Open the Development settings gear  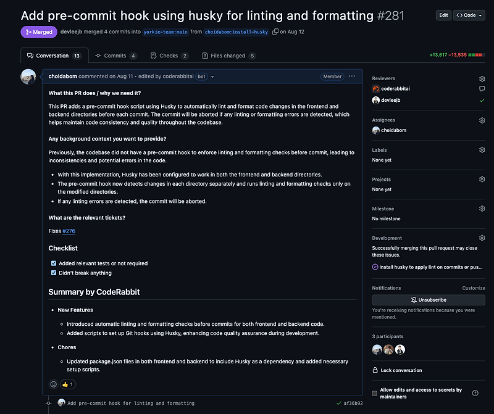tap(482, 238)
